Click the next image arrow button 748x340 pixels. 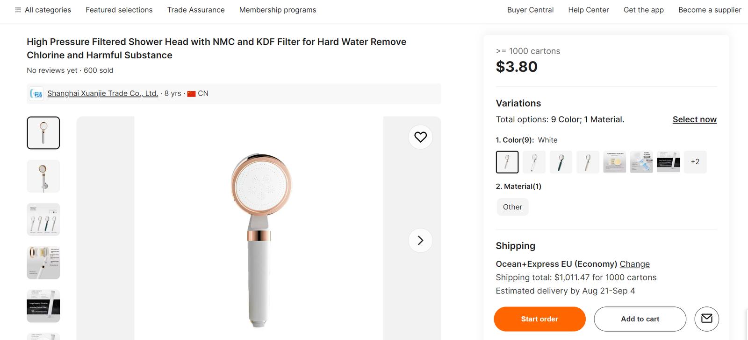[420, 240]
